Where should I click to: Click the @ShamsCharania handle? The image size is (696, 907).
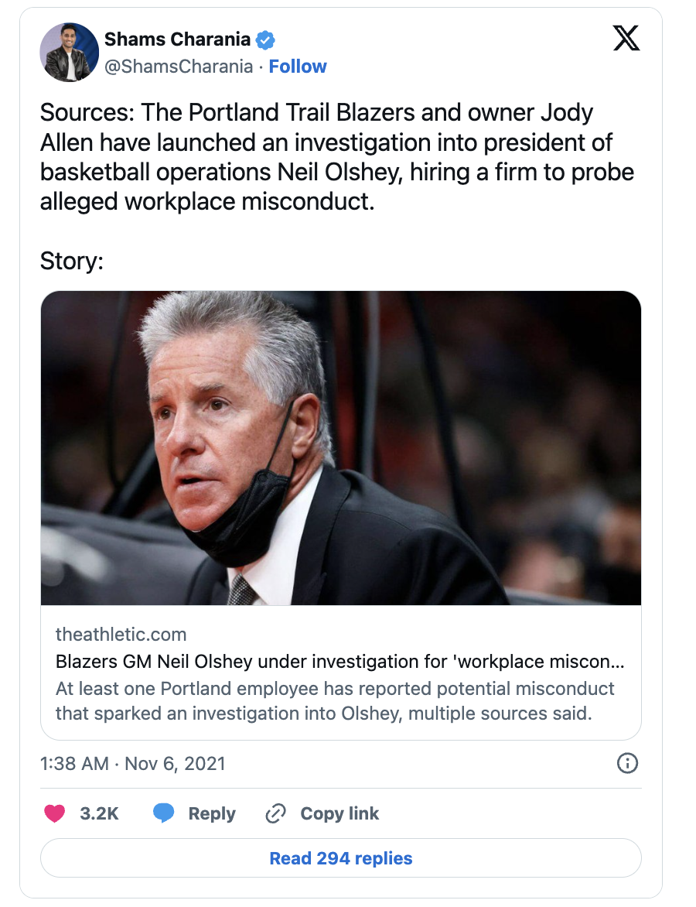(x=179, y=67)
